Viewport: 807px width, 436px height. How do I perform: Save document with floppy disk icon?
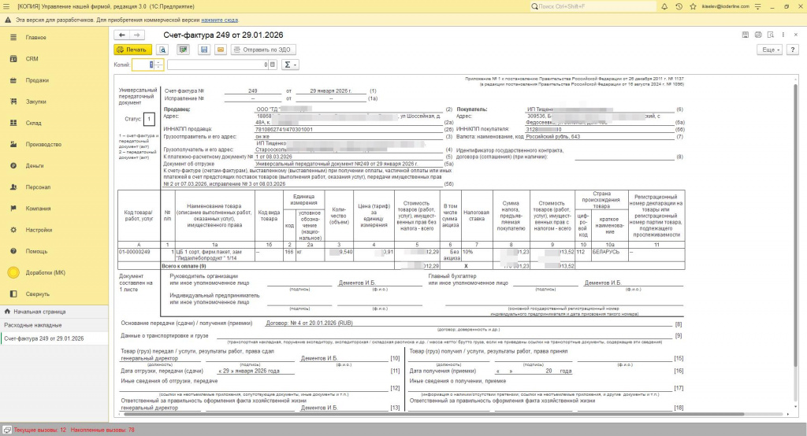click(204, 50)
